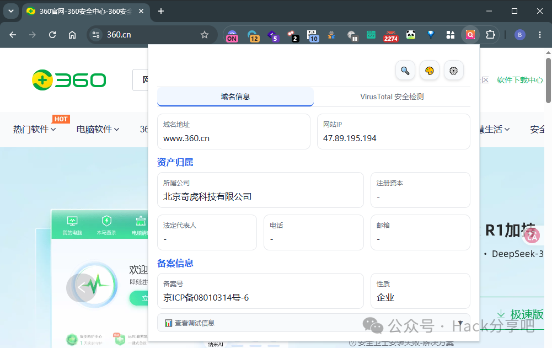Open a new browser tab

161,11
